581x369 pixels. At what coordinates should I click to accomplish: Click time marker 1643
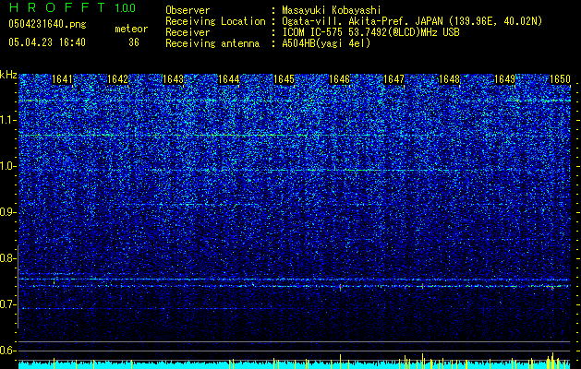click(173, 79)
